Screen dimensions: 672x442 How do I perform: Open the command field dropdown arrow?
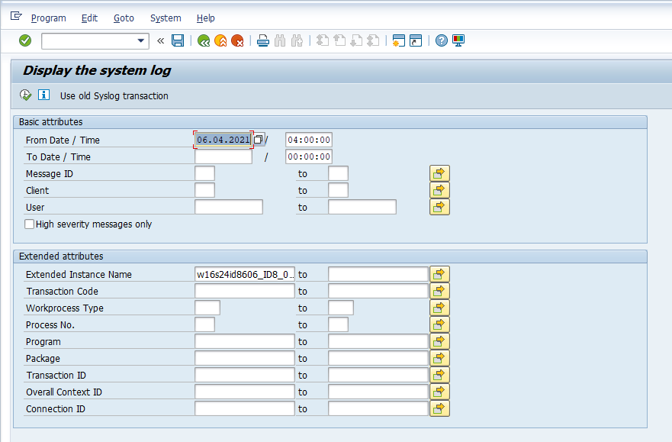[141, 40]
